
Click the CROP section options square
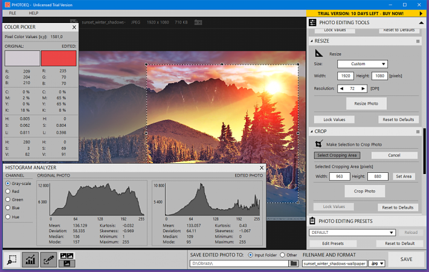click(418, 132)
